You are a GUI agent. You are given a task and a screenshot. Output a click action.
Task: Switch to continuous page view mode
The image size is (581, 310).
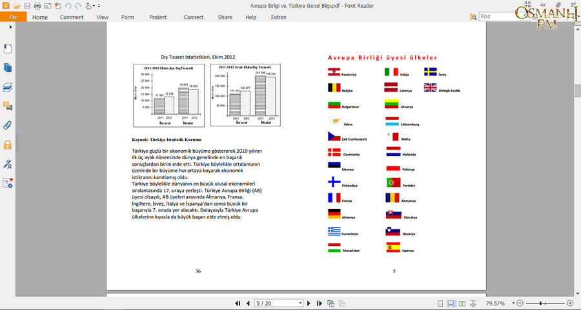point(451,304)
